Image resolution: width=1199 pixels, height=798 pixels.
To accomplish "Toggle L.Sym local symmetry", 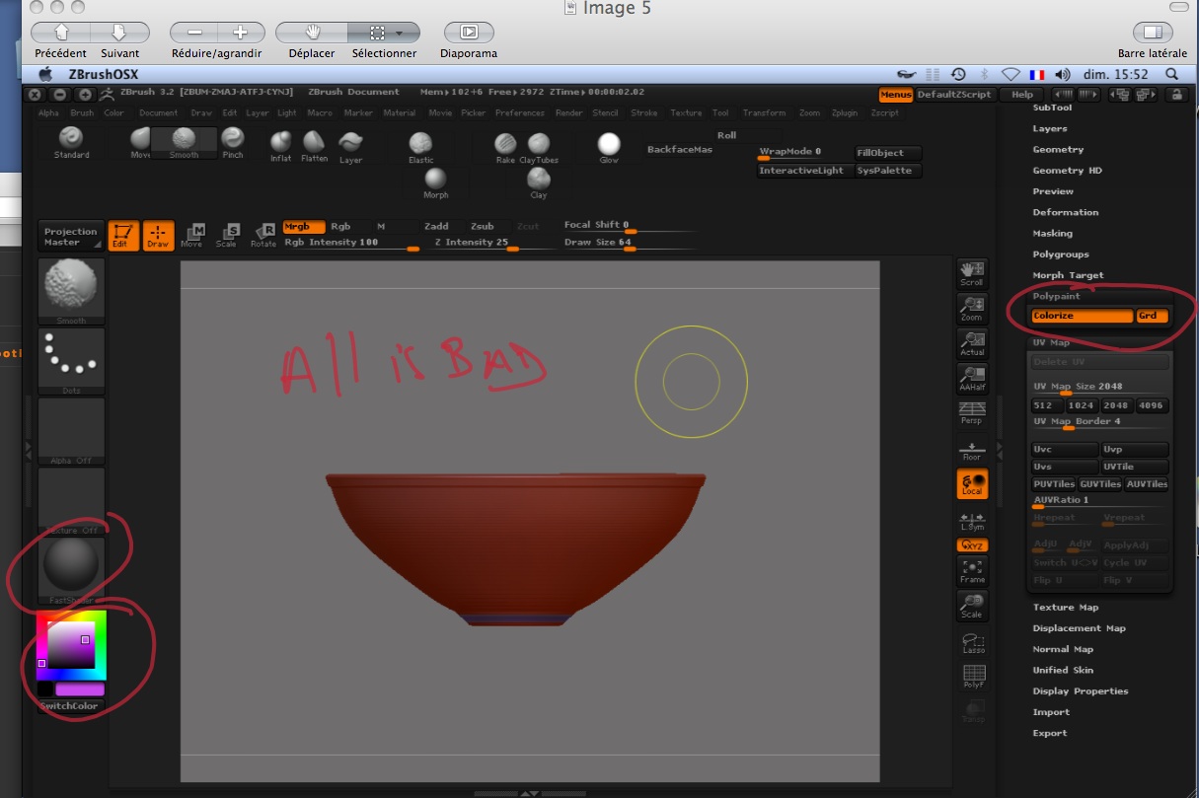I will pos(972,522).
